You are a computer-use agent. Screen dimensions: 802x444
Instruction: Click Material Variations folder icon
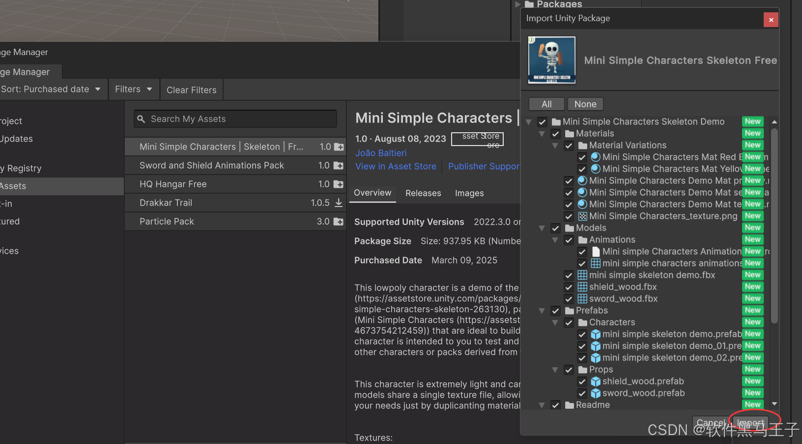coord(583,145)
